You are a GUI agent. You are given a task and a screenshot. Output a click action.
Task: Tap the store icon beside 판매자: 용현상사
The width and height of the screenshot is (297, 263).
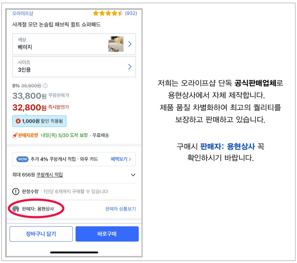(x=16, y=209)
